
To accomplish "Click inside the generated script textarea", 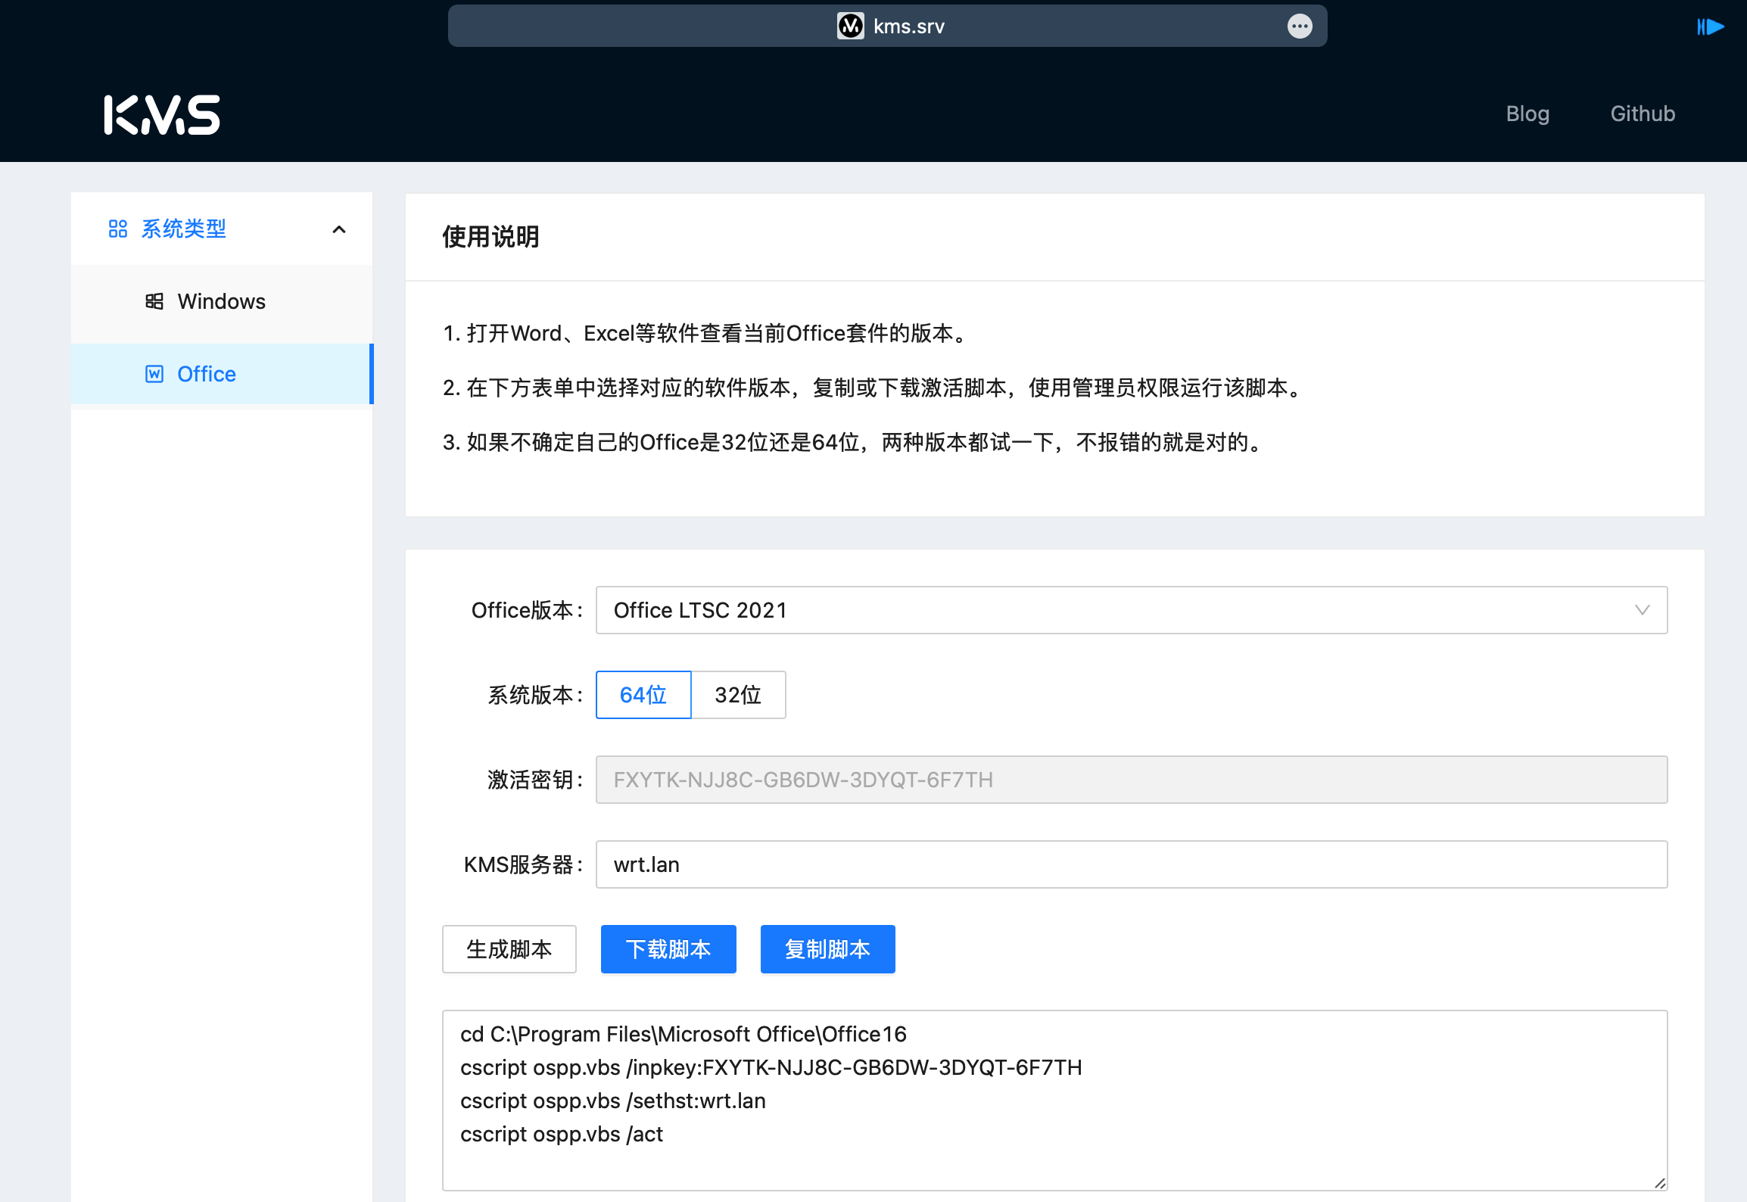I will coord(1055,1101).
